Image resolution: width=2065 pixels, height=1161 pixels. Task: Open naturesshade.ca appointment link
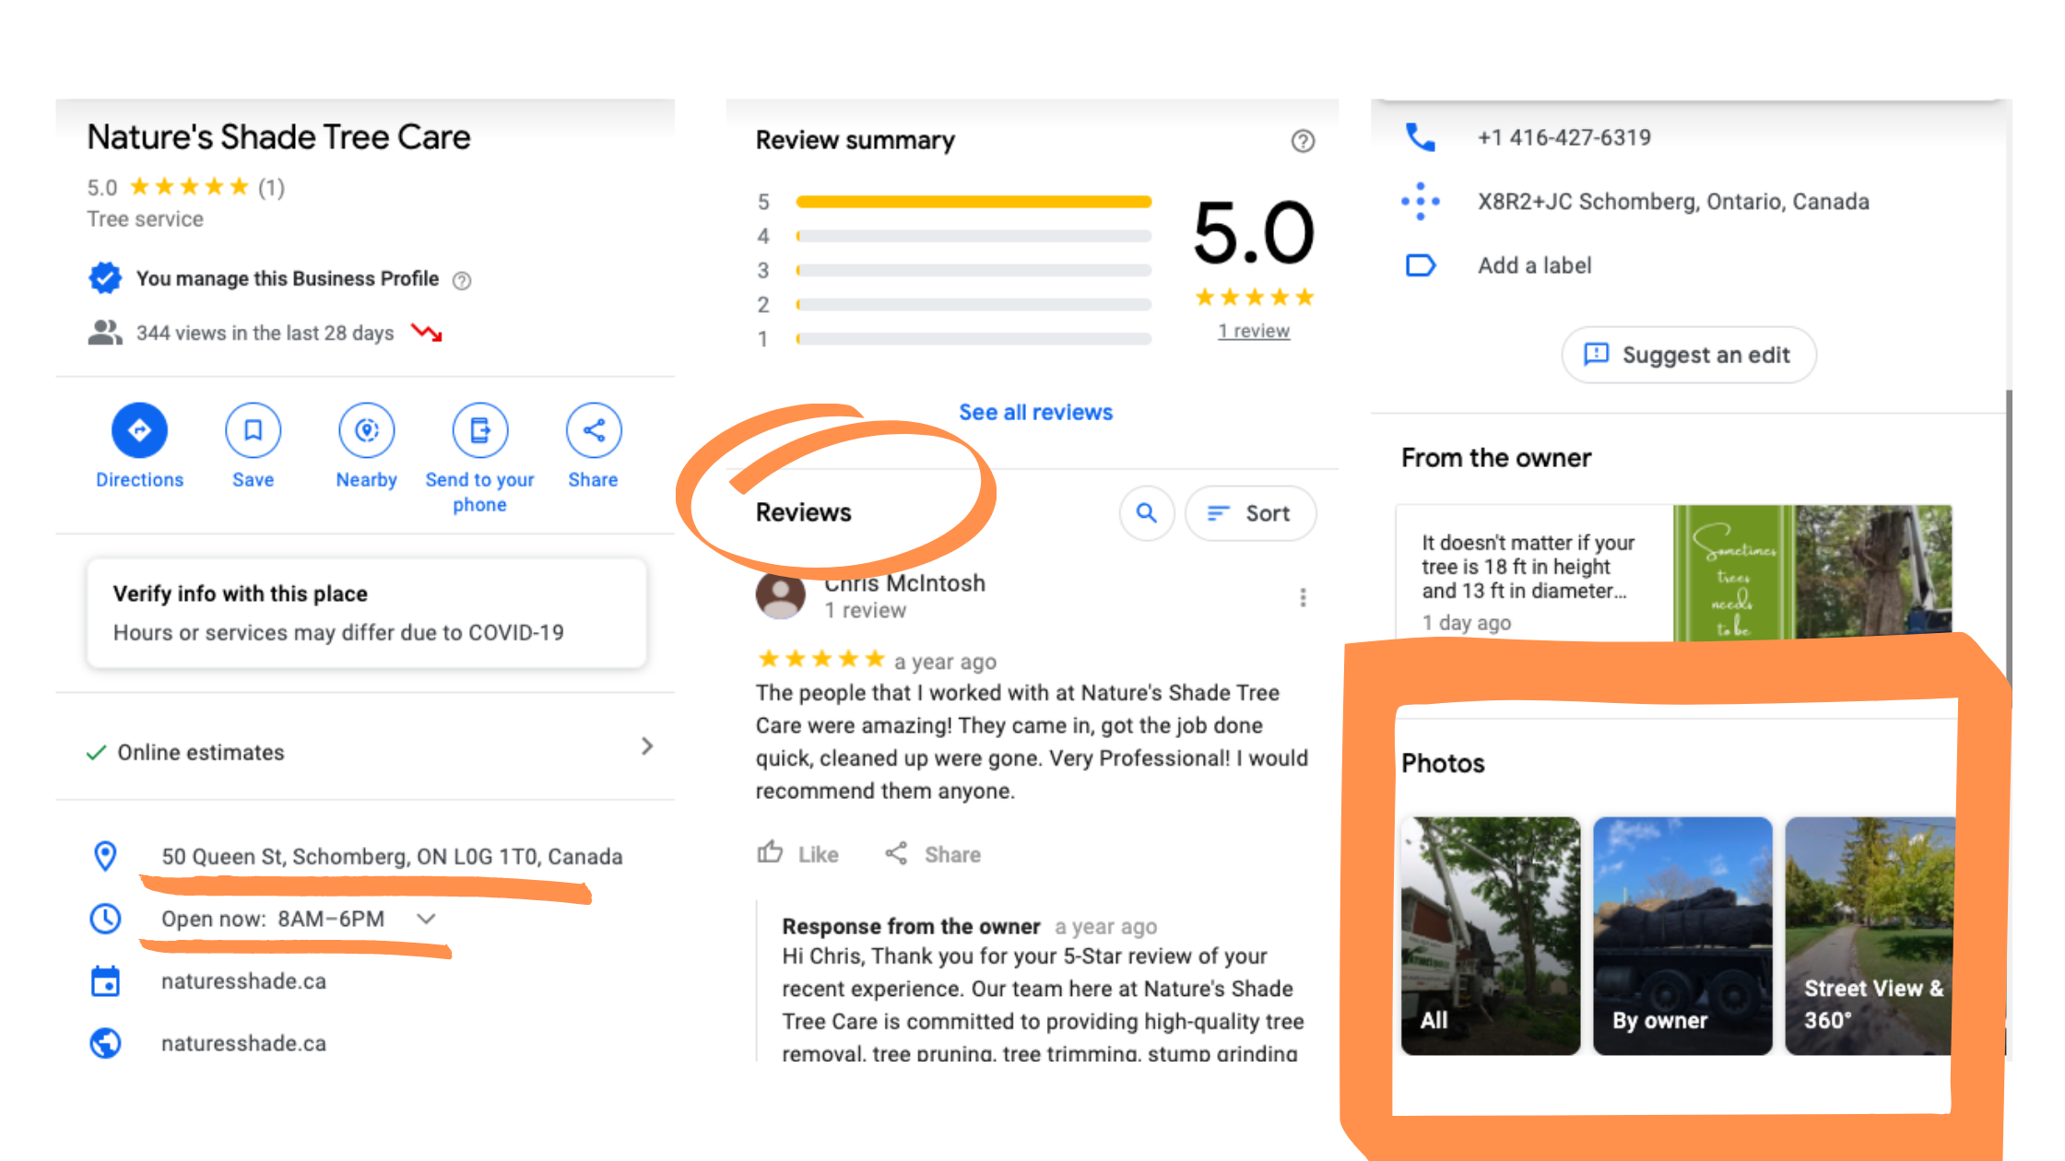click(243, 981)
